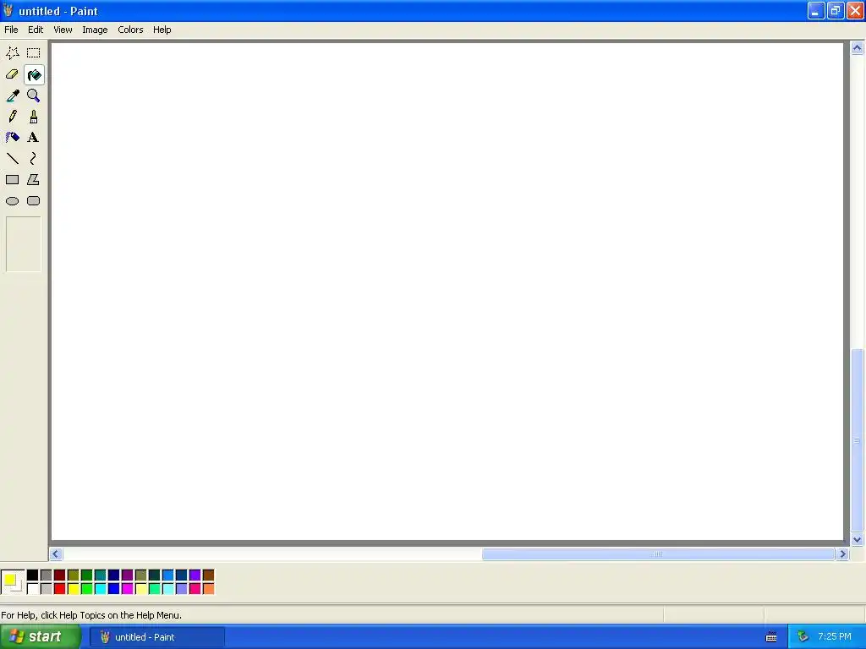Screen dimensions: 866x649
Task: Open the Windows start button
Action: (x=40, y=637)
